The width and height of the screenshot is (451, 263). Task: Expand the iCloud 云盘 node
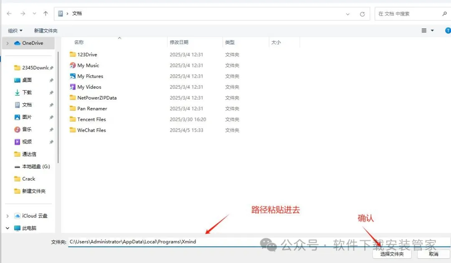coord(8,216)
